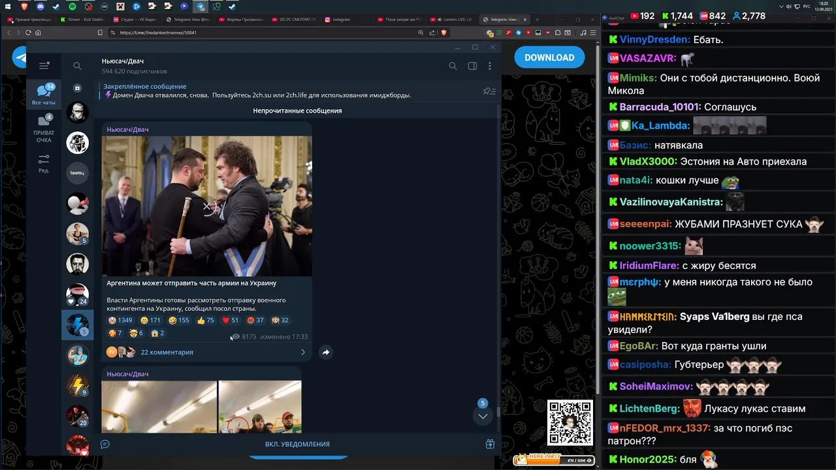This screenshot has height=470, width=836.
Task: Open the discussion chat bubble icon
Action: pos(104,444)
